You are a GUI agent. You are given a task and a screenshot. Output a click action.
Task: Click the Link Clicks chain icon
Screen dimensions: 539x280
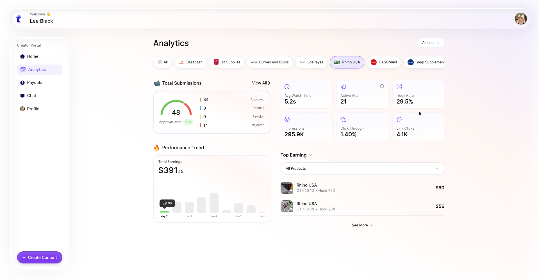[x=399, y=120]
